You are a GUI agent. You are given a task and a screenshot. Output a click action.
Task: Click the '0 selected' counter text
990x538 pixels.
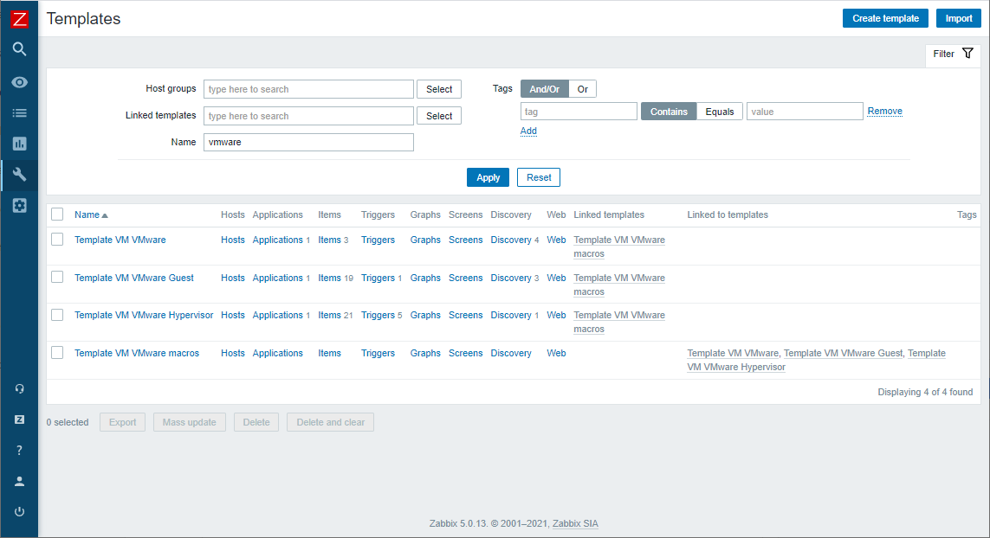tap(67, 422)
